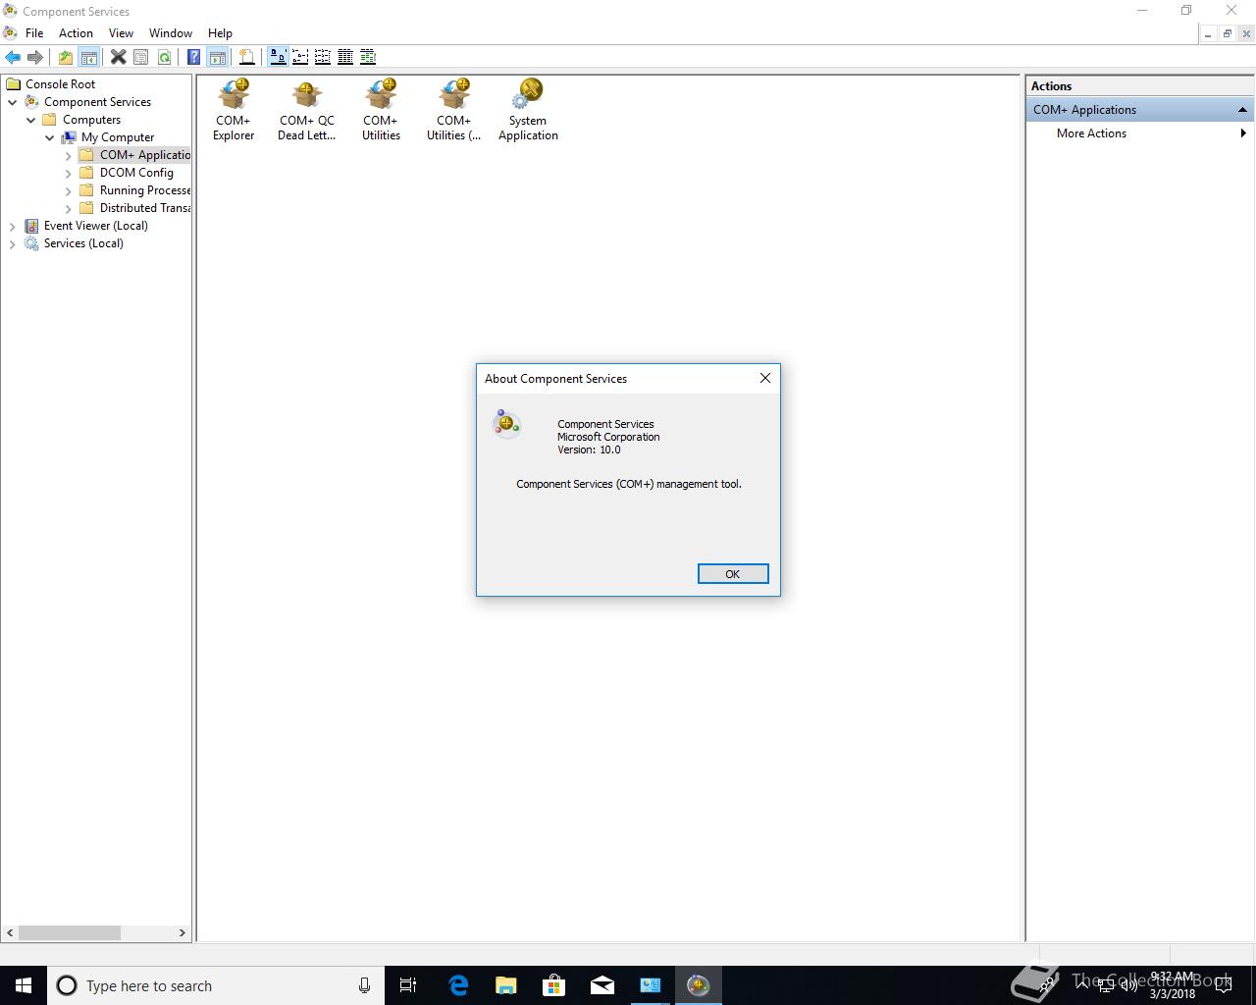Open the Help menu
Image resolution: width=1256 pixels, height=1005 pixels.
point(220,33)
